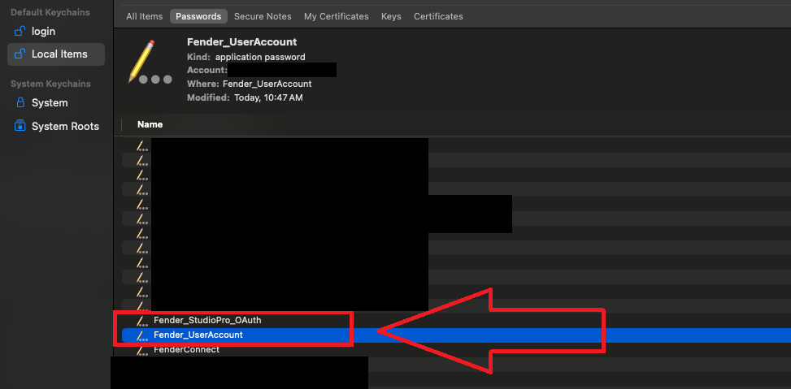791x389 pixels.
Task: Sort the list by the Name column header
Action: (150, 124)
